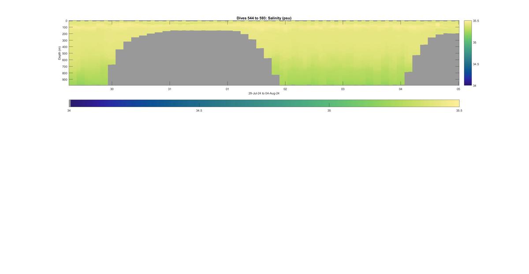Viewport: 529px width, 274px height.
Task: Select the depth tick label "800"
Action: pos(64,73)
